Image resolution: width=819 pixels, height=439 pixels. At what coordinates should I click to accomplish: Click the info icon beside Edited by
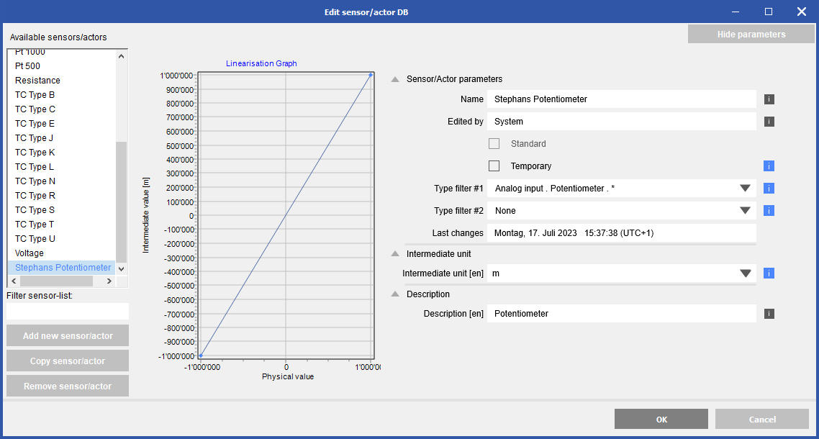769,121
